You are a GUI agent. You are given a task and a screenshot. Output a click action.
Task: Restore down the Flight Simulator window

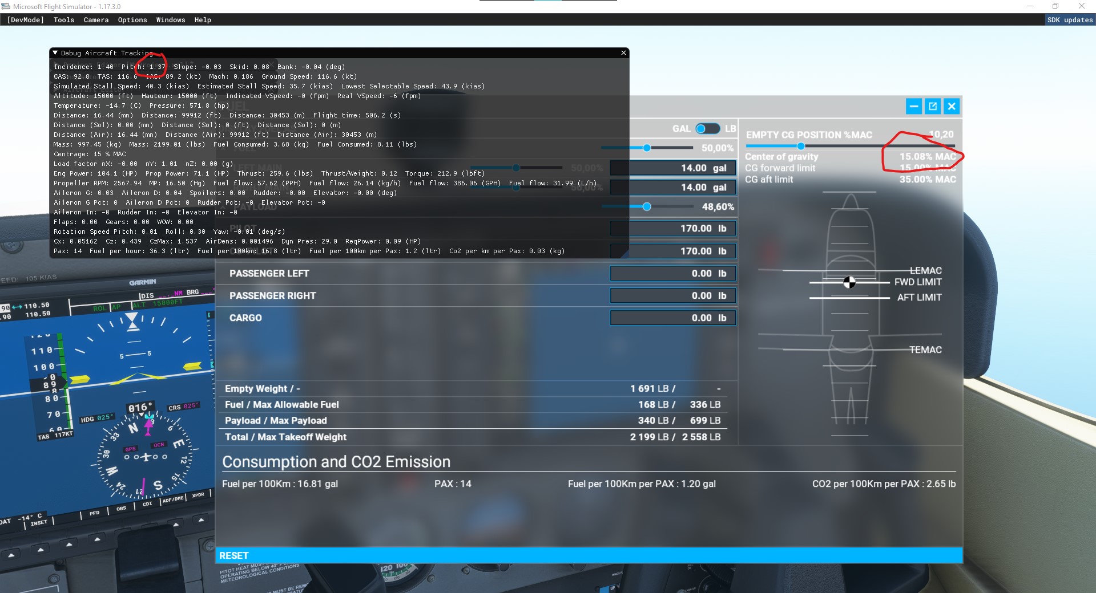1055,6
